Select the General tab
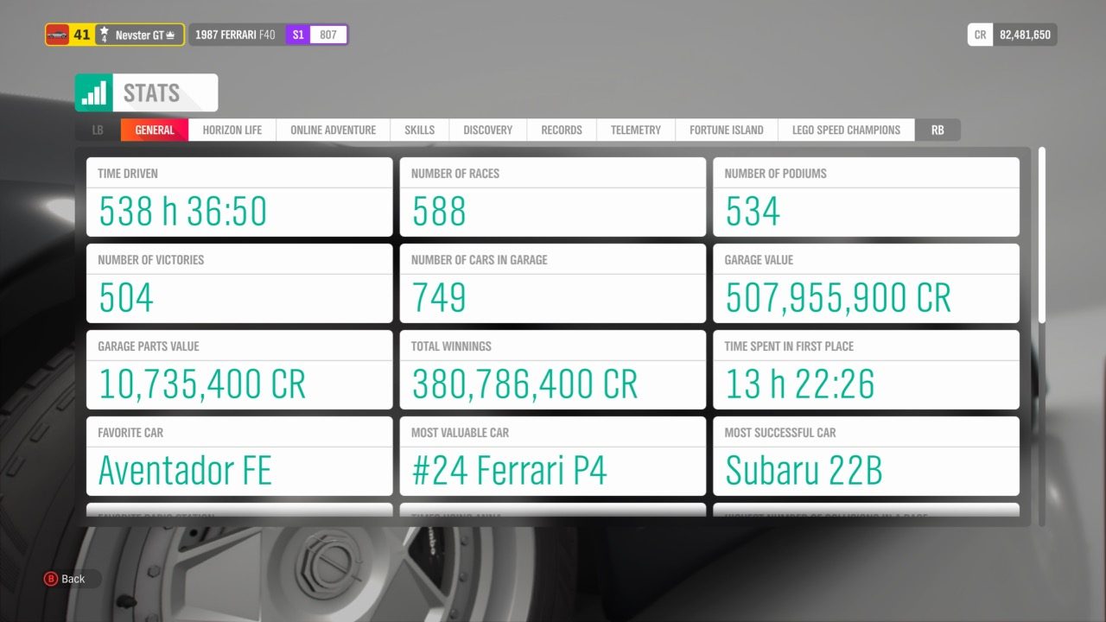This screenshot has width=1106, height=622. click(x=155, y=130)
